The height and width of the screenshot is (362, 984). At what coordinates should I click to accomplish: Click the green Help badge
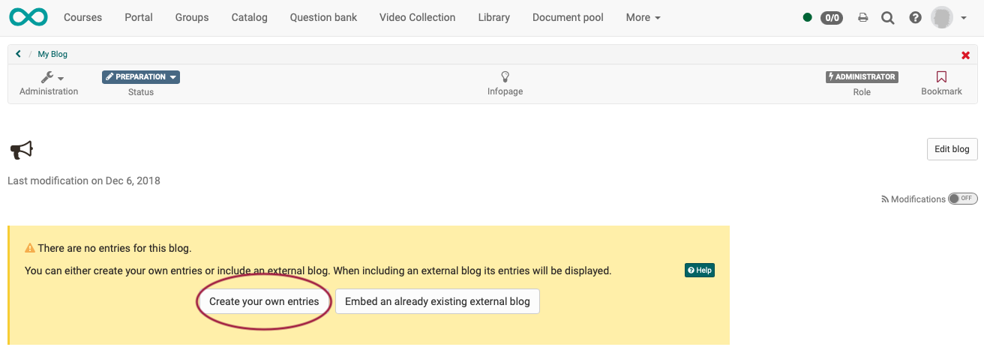coord(699,271)
